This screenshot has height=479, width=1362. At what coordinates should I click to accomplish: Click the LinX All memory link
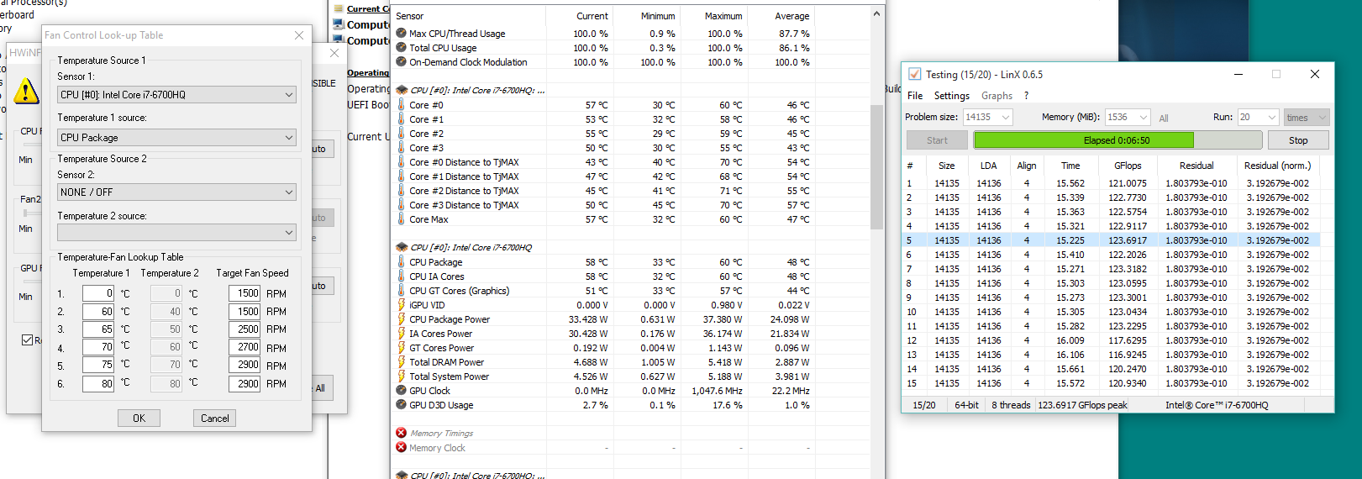[1164, 118]
